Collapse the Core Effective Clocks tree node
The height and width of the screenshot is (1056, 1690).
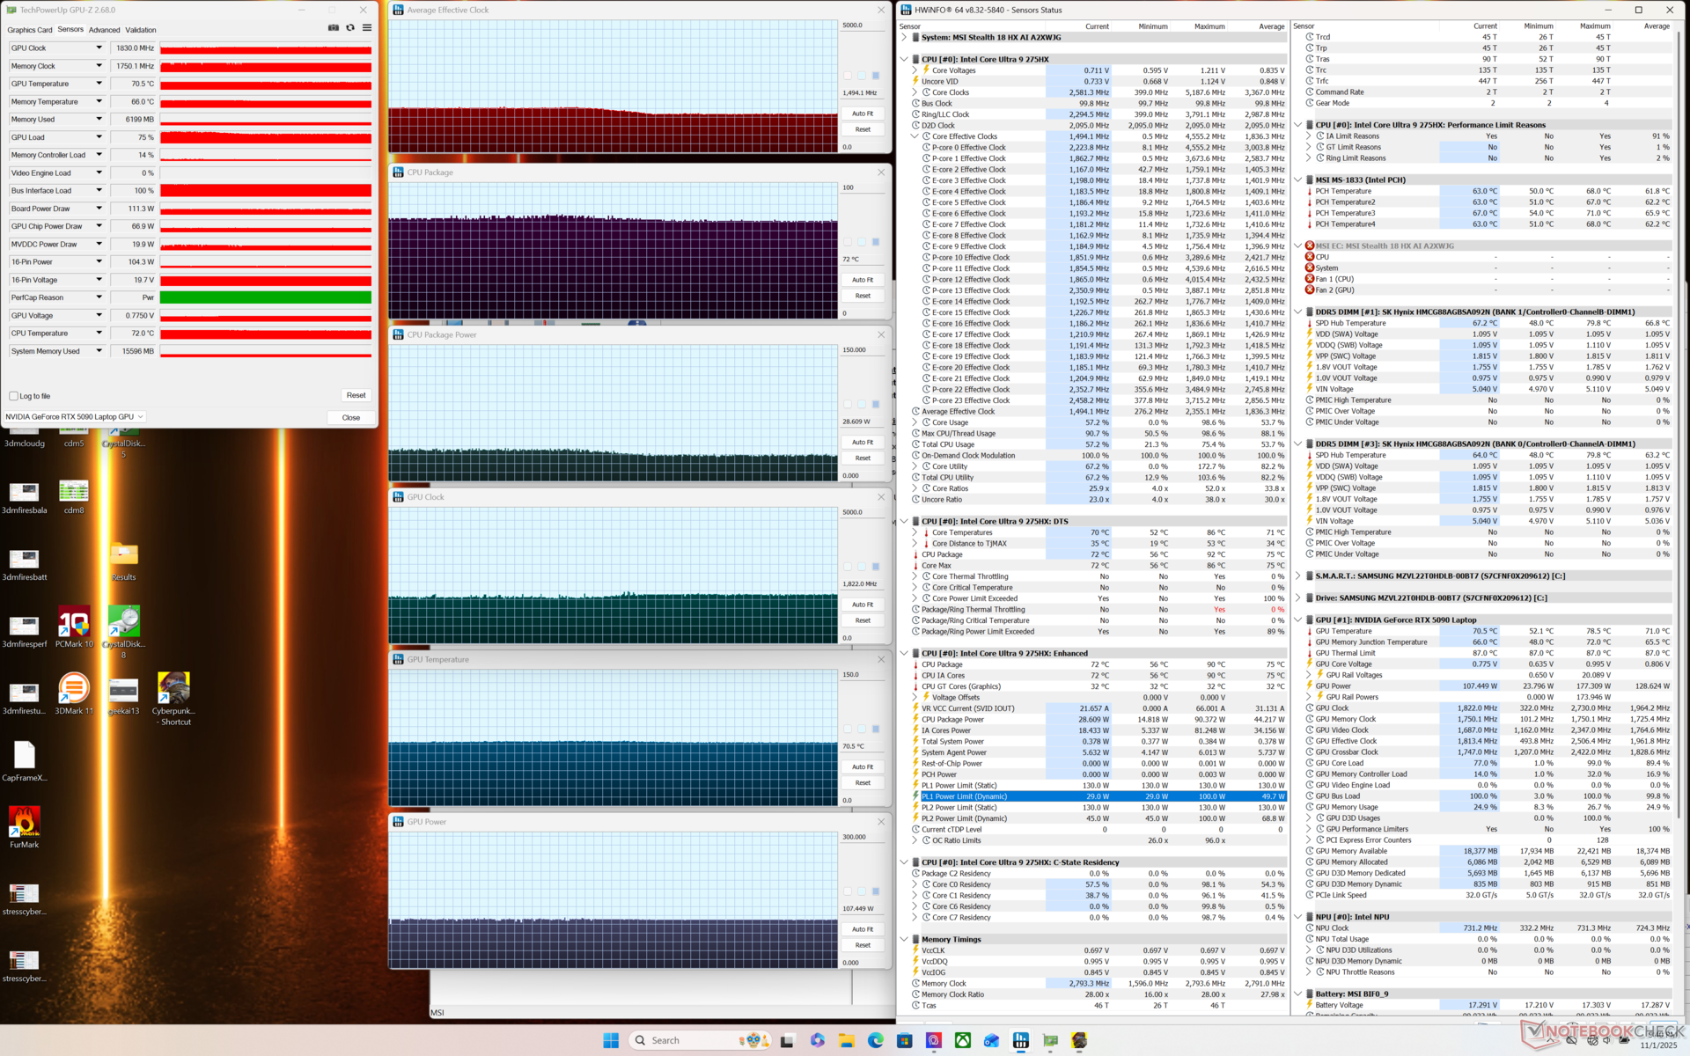click(x=915, y=136)
